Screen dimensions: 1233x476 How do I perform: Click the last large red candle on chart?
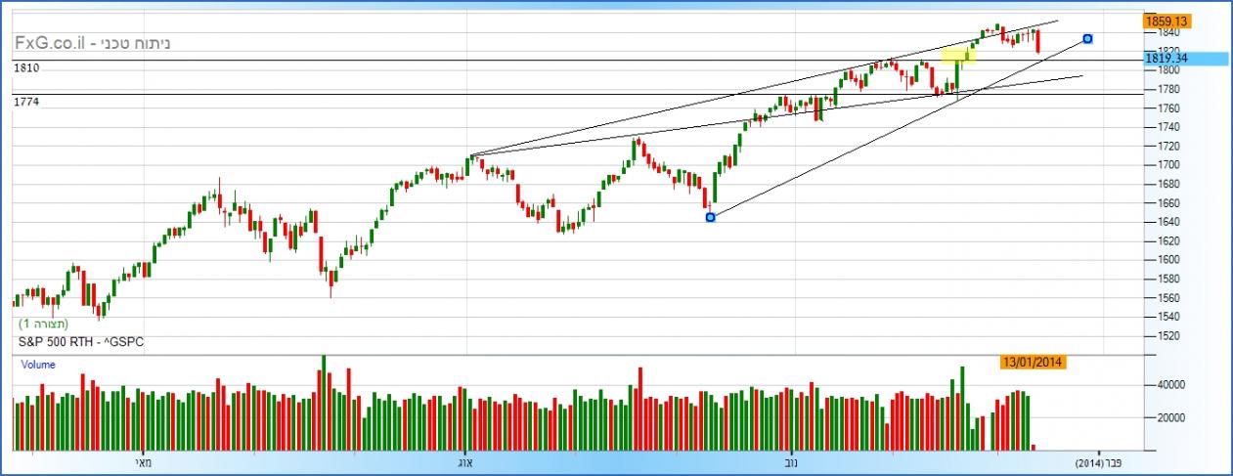[x=1037, y=41]
